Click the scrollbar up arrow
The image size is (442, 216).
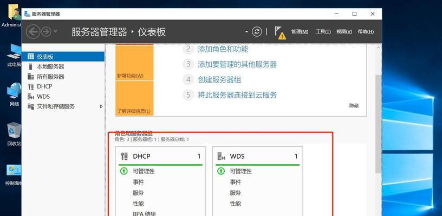coord(378,48)
